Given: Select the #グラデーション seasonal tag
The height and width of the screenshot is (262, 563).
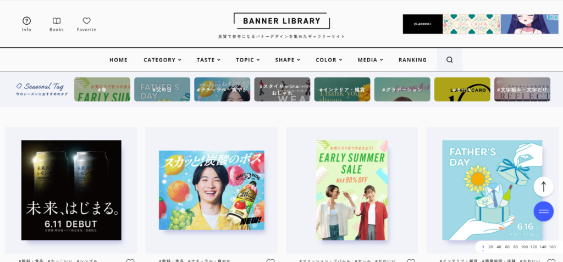Looking at the screenshot, I should tap(402, 90).
